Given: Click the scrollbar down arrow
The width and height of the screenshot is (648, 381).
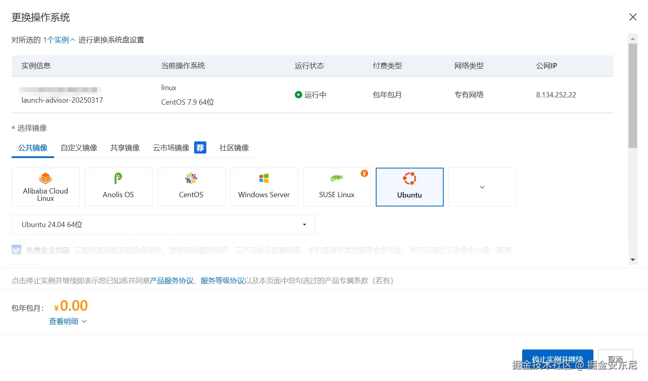Looking at the screenshot, I should click(x=633, y=260).
